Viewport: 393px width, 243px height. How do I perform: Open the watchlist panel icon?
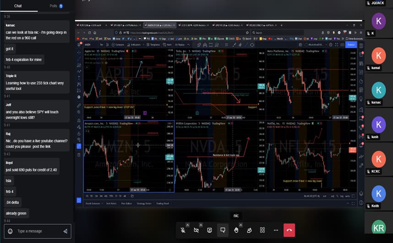[361, 46]
